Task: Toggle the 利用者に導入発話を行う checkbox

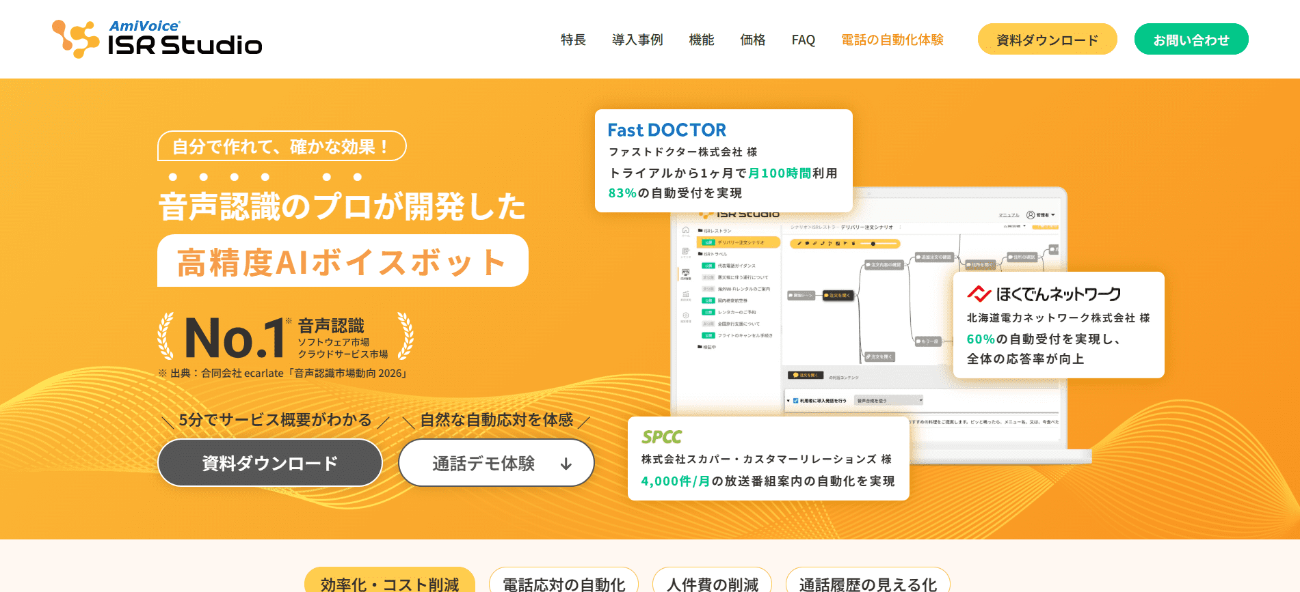Action: tap(795, 401)
